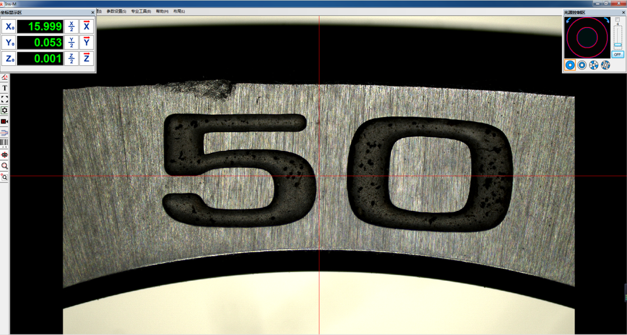Image resolution: width=627 pixels, height=335 pixels.
Task: Select the text T tool in sidebar
Action: tap(5, 88)
